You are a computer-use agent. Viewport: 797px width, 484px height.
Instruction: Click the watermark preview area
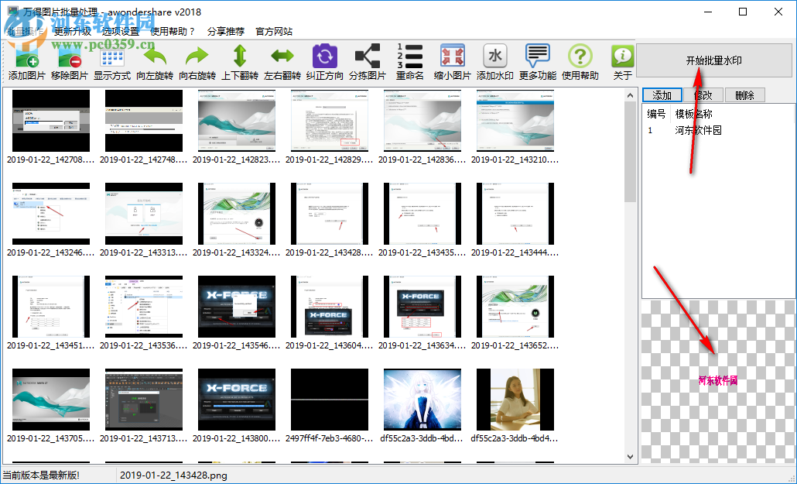[x=717, y=381]
